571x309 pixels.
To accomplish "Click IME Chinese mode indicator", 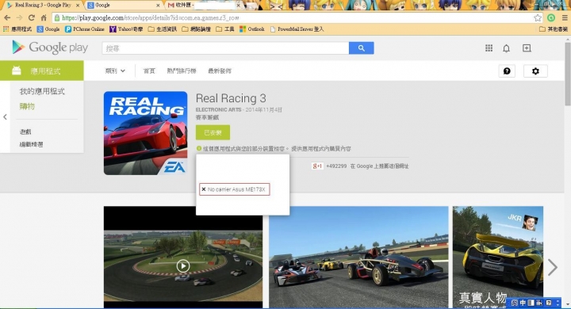I will tap(523, 303).
